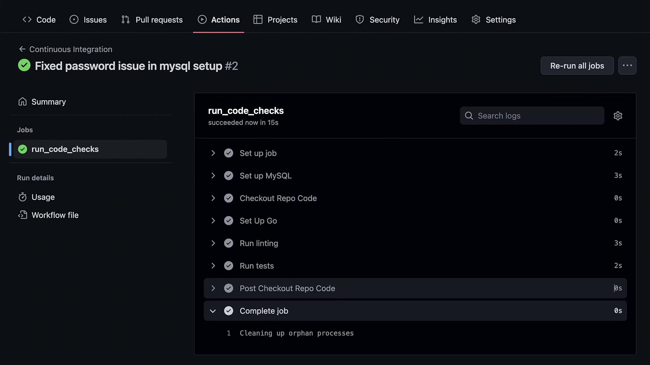Click the magnifier icon in Search logs
The width and height of the screenshot is (650, 365).
[469, 116]
